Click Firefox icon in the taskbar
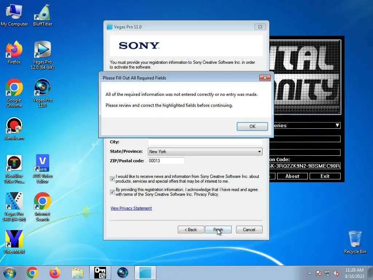This screenshot has width=373, height=280. click(x=55, y=273)
